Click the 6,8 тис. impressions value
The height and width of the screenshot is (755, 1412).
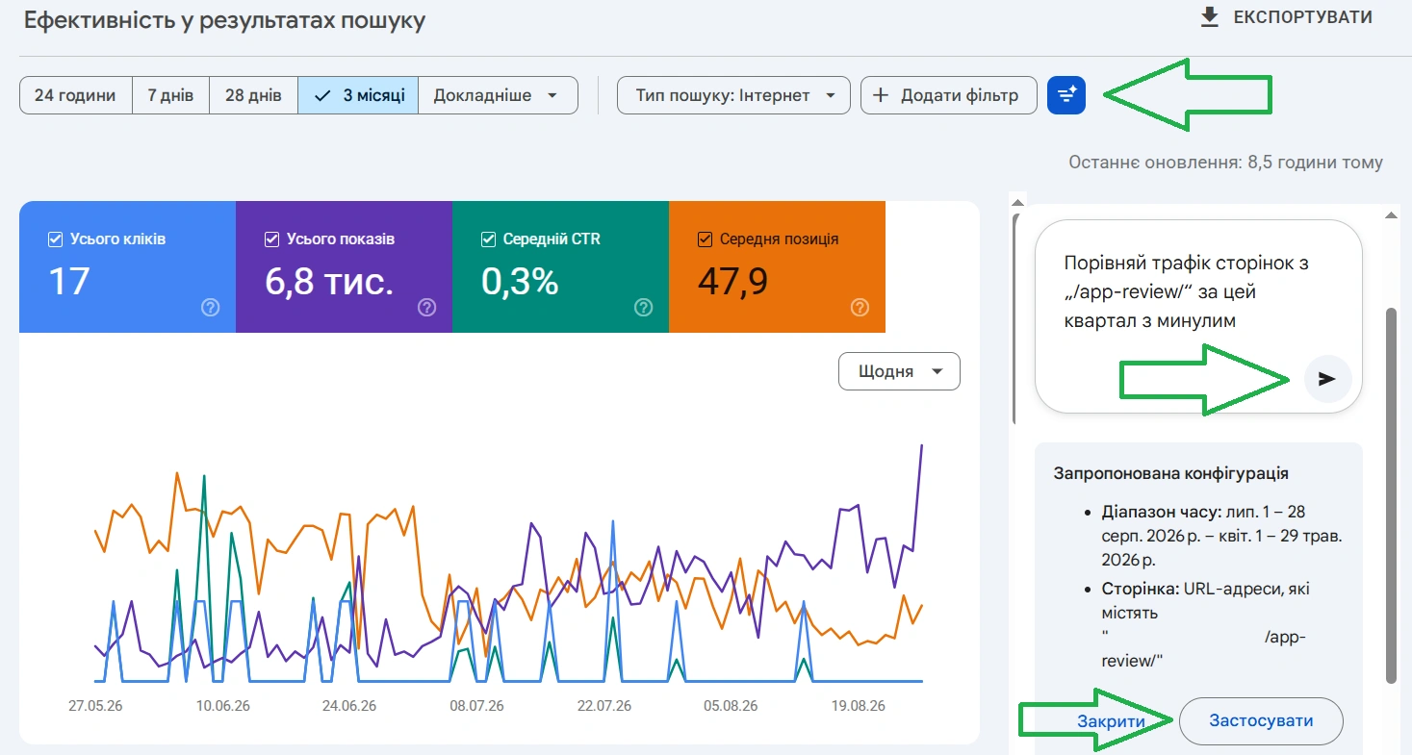click(329, 282)
